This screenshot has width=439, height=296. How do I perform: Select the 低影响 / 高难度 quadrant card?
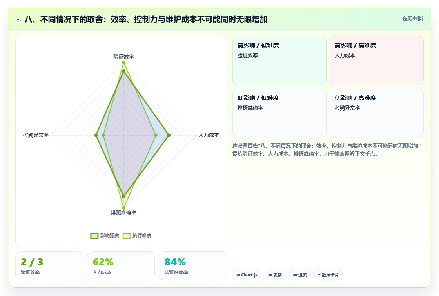point(377,113)
